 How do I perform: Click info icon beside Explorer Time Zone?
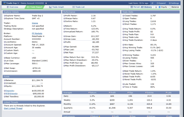[x=5, y=19]
